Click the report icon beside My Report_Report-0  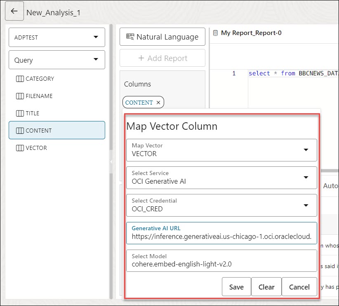click(x=215, y=33)
